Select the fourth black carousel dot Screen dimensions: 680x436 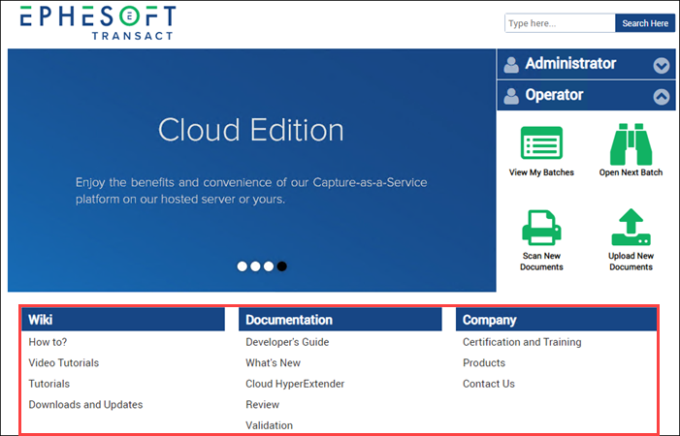coord(282,266)
